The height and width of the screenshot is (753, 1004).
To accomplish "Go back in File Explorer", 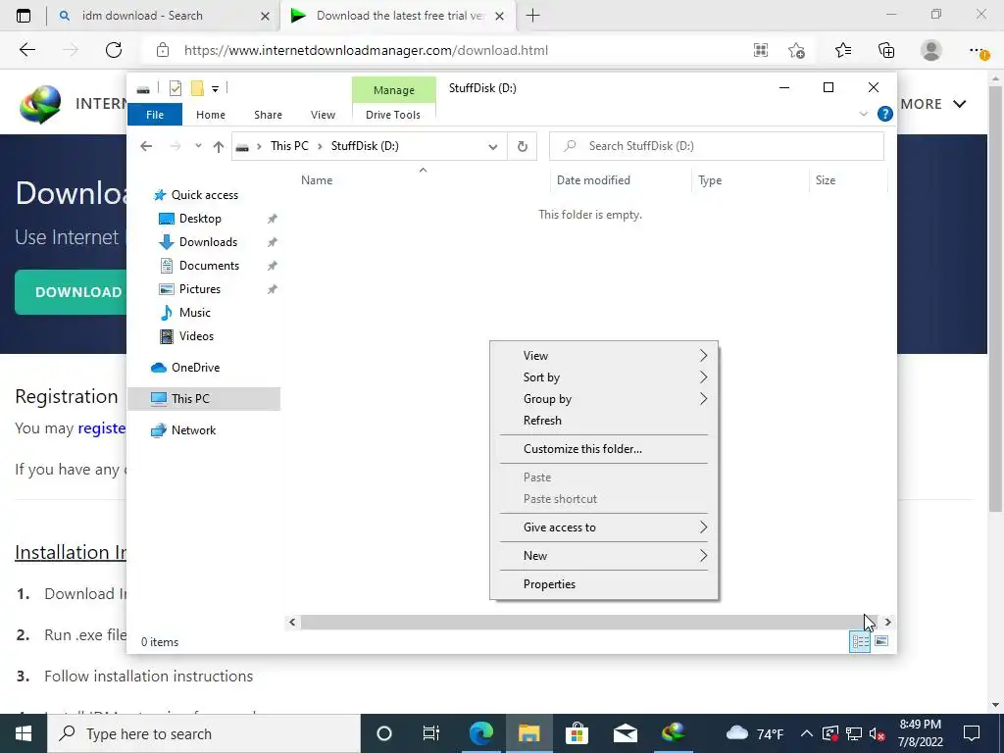I will [x=146, y=146].
